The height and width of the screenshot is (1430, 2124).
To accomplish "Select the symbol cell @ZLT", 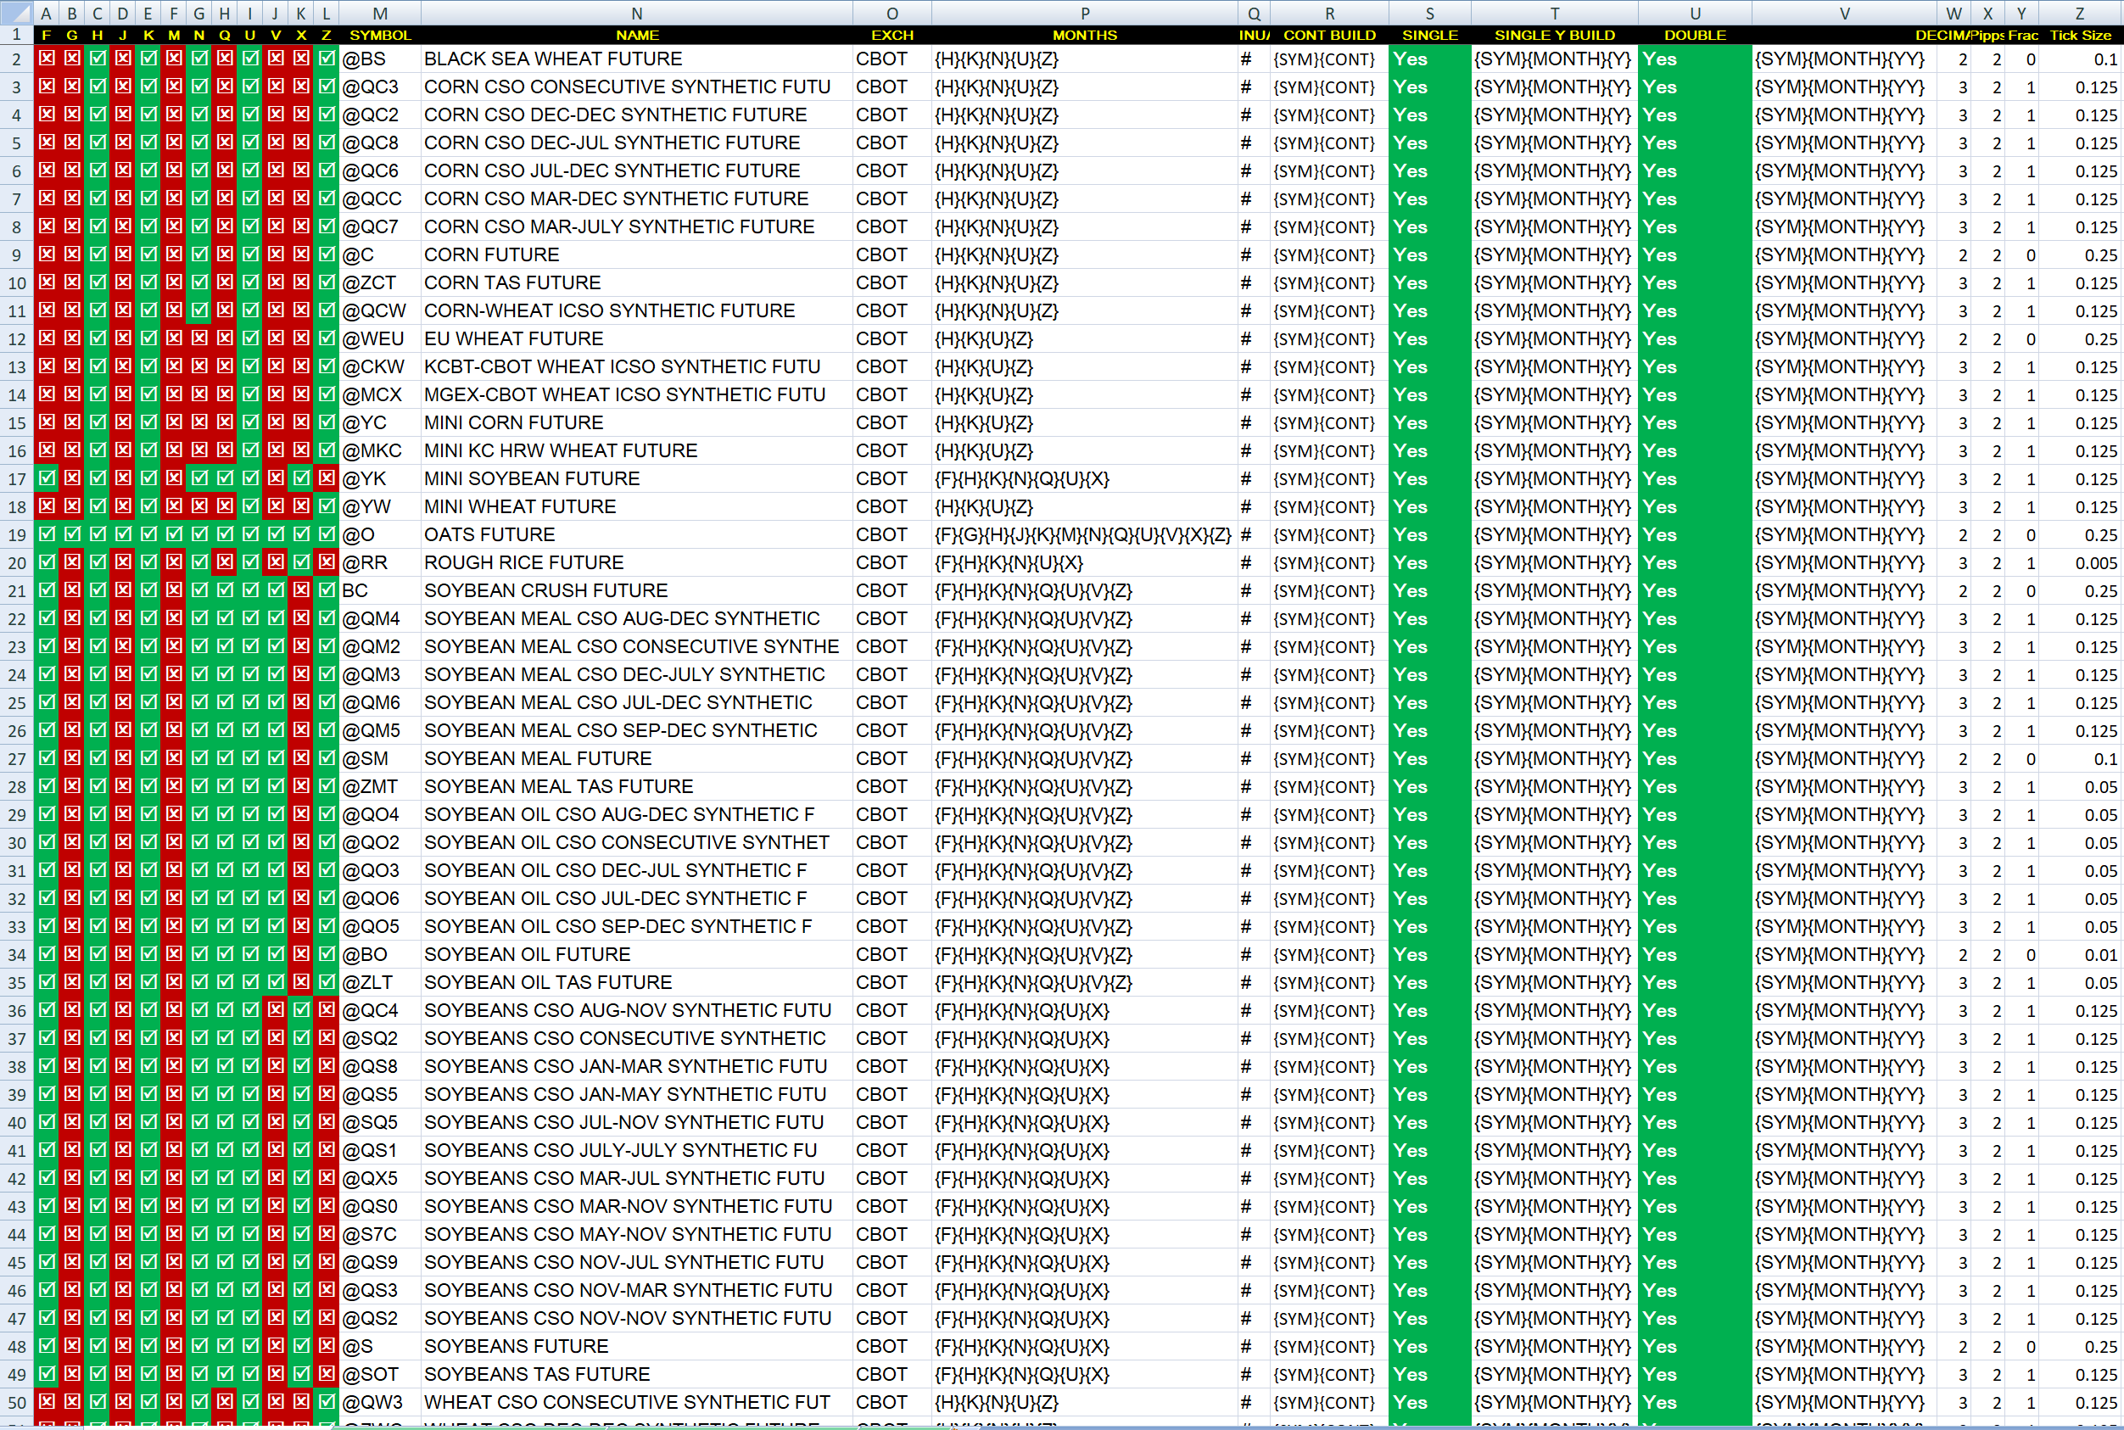I will click(x=380, y=982).
